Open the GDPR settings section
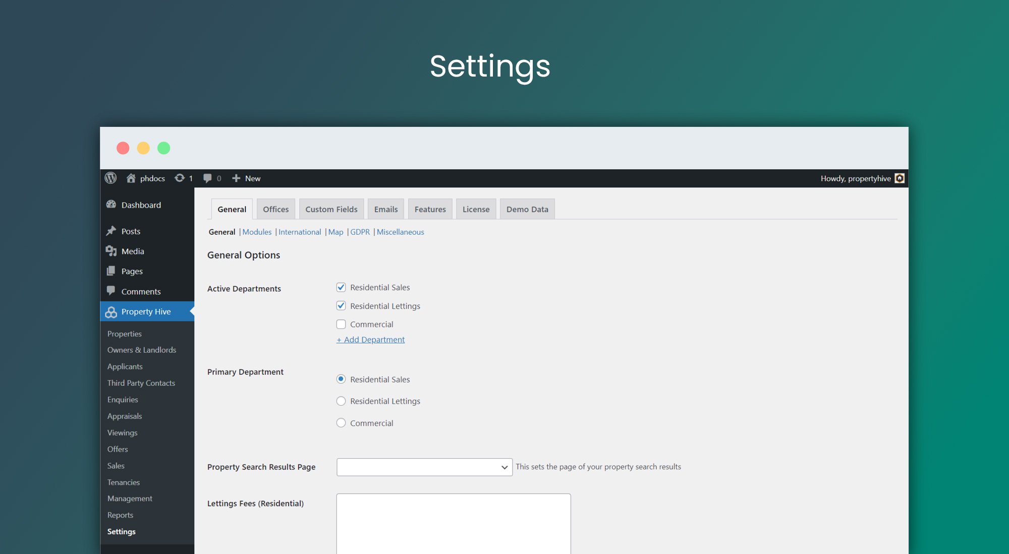1009x554 pixels. (360, 232)
